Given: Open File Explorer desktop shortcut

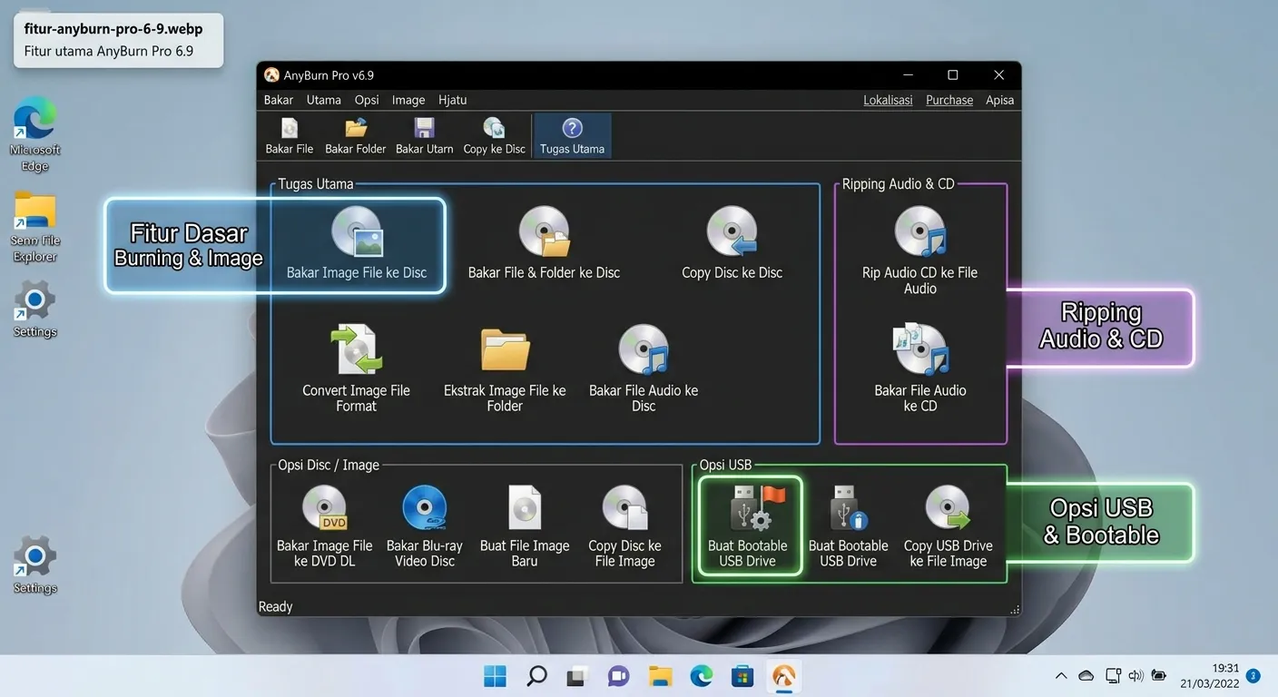Looking at the screenshot, I should pos(35,227).
